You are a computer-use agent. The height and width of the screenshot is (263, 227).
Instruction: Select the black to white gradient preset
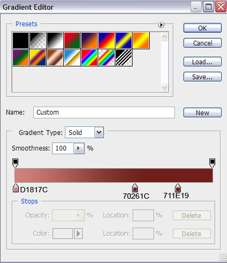tap(55, 40)
